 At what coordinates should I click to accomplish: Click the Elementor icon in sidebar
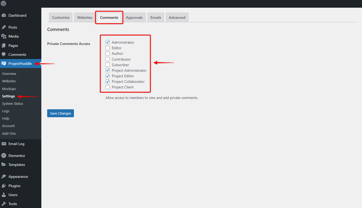(4, 156)
